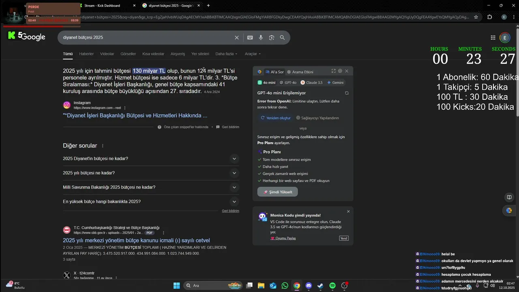Open the Windows Start menu
The height and width of the screenshot is (292, 519).
pyautogui.click(x=177, y=286)
